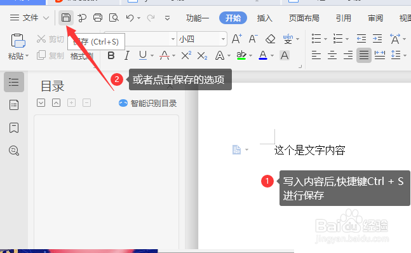This screenshot has height=253, width=411.
Task: Collapse TOC levels with minus icon
Action: pyautogui.click(x=86, y=102)
